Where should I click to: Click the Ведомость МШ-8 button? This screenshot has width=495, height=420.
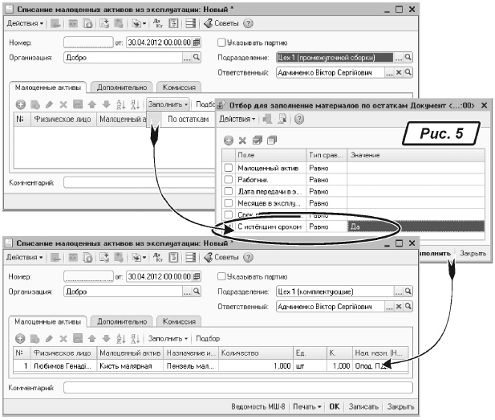click(258, 406)
